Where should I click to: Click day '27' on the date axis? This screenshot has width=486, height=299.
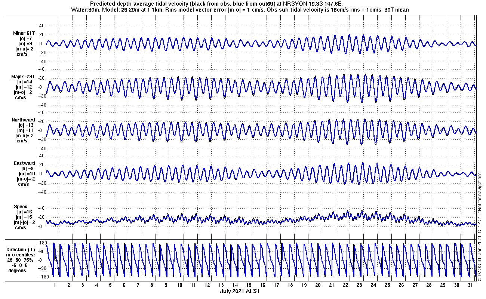pos(415,285)
